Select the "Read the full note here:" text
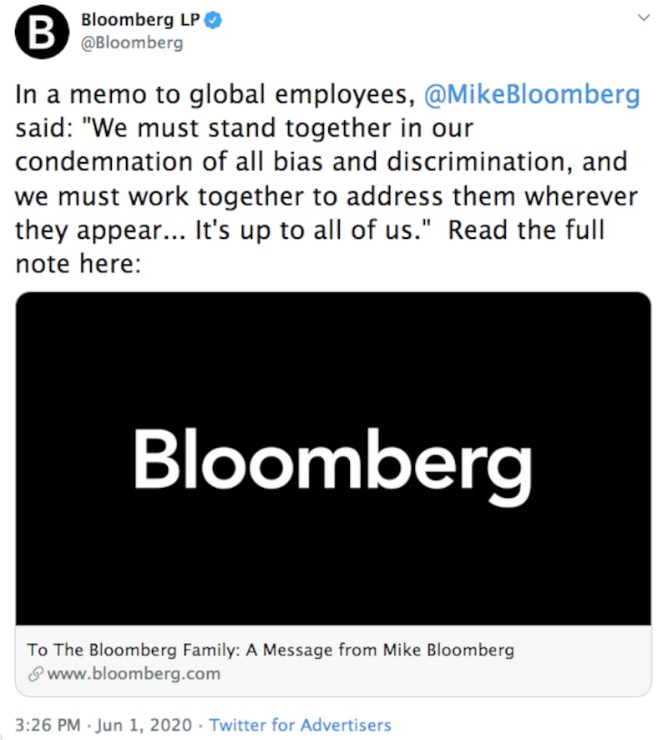The width and height of the screenshot is (668, 740). [x=310, y=247]
